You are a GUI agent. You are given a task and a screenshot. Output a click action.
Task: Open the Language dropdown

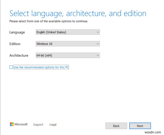68,32
